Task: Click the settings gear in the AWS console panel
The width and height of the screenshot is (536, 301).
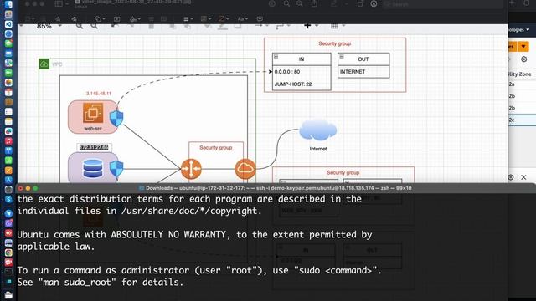Action: click(524, 59)
